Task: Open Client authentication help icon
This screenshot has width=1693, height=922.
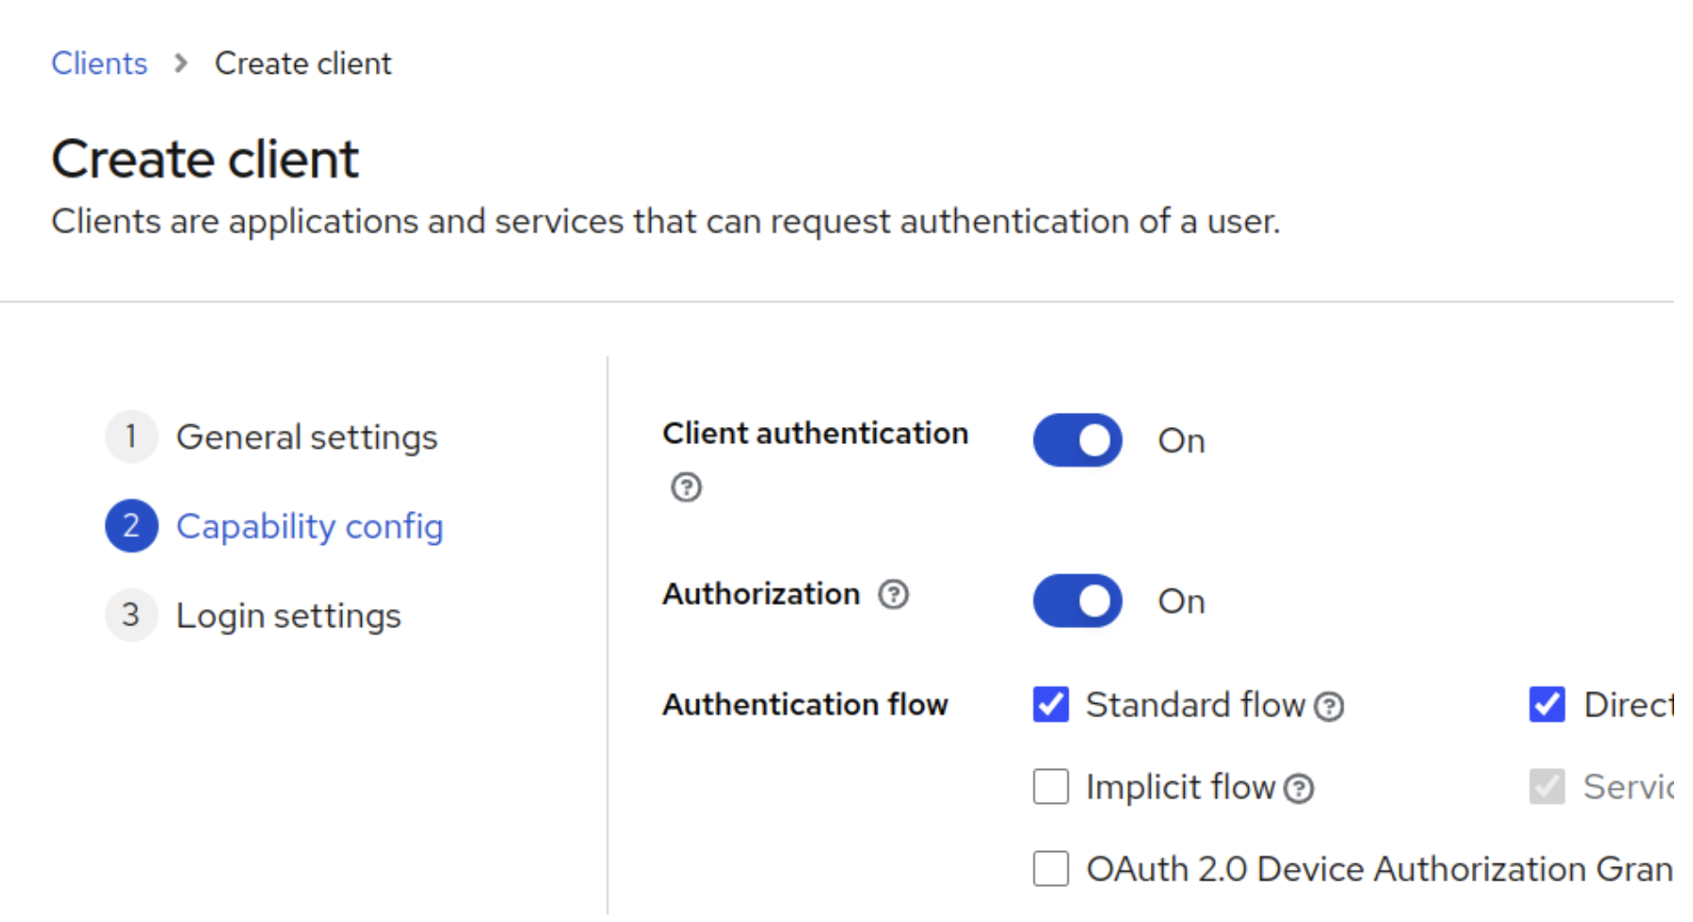Action: pyautogui.click(x=686, y=487)
